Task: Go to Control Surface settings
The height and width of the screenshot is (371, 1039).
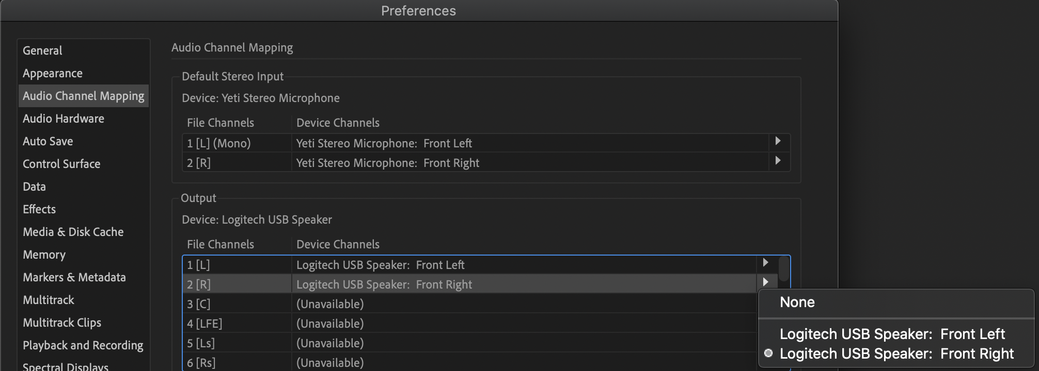Action: (61, 164)
